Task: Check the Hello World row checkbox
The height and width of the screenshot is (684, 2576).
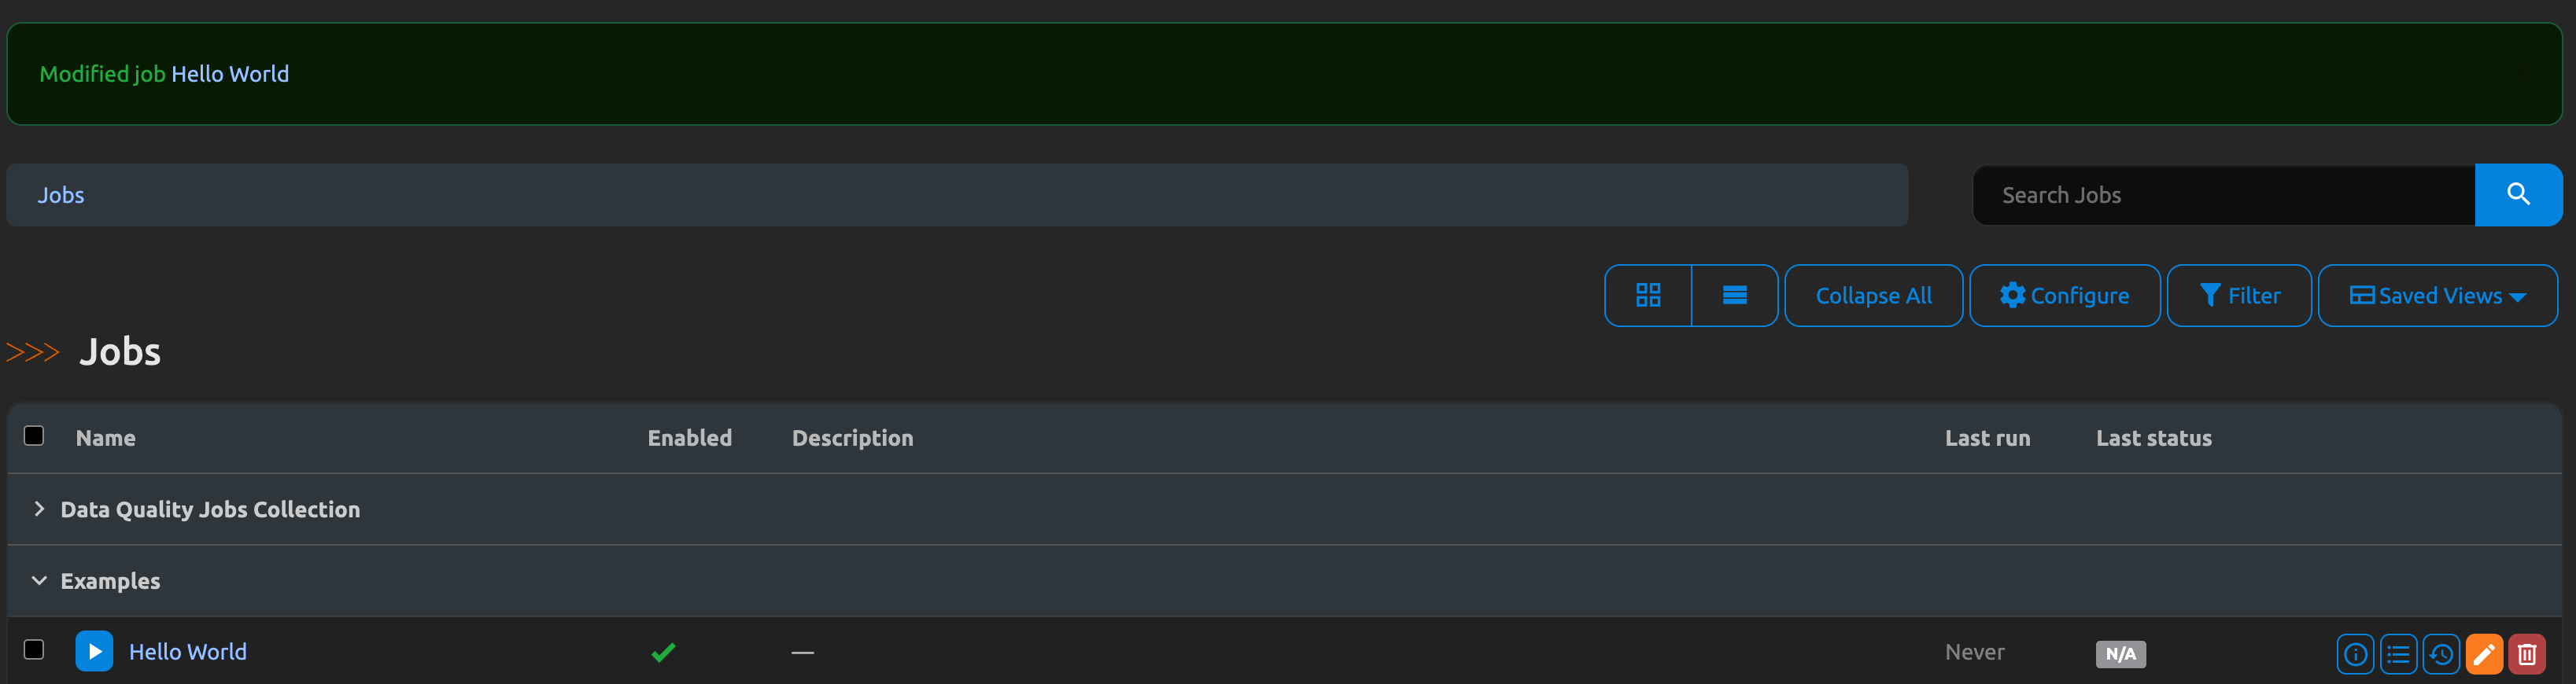Action: click(x=34, y=649)
